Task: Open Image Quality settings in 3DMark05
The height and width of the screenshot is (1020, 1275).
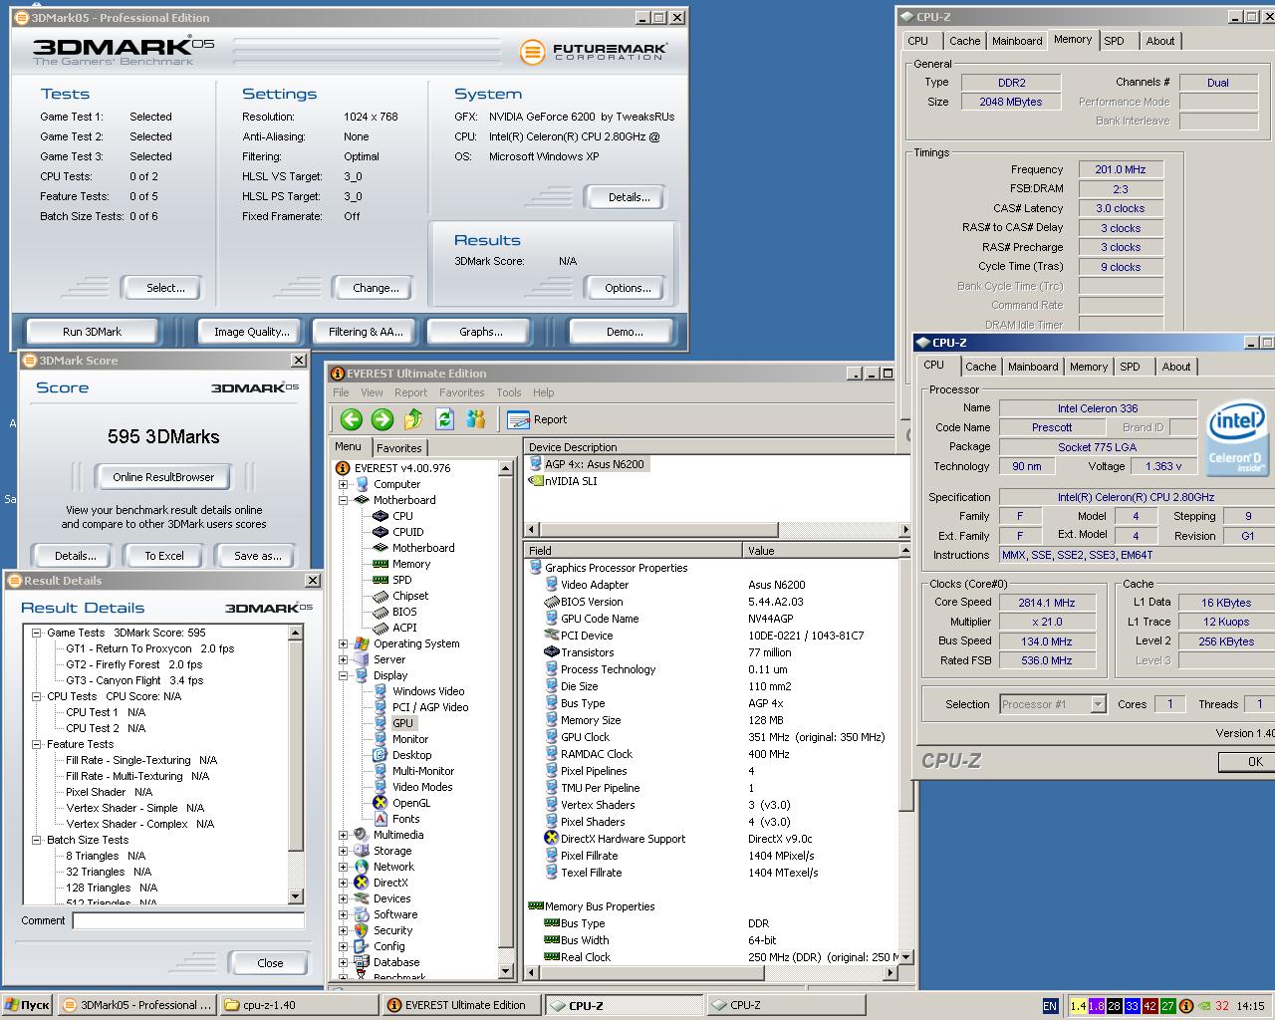Action: coord(252,332)
